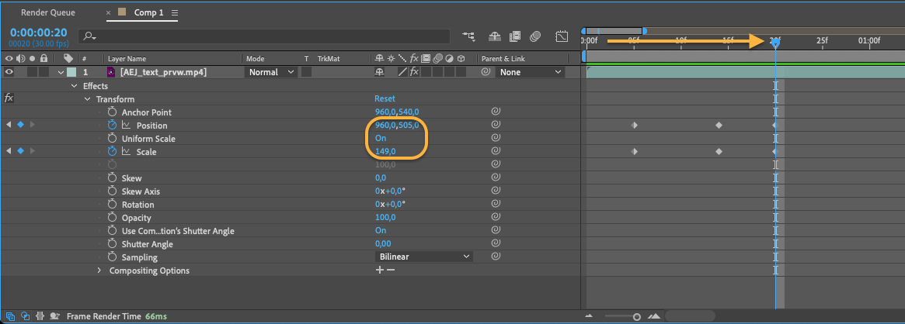Screen dimensions: 905x324
Task: Collapse the Transform effect group
Action: [87, 99]
